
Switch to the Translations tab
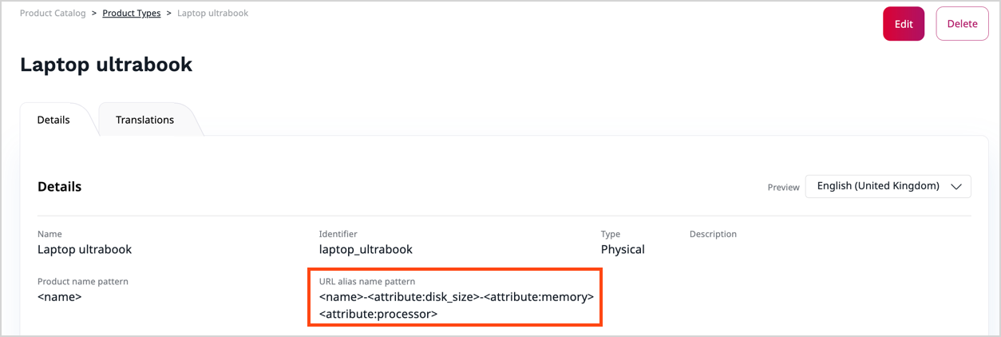click(144, 120)
